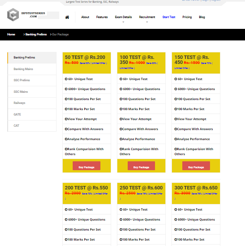Expand the Exam Details dropdown menu
This screenshot has height=246, width=245.
[x=123, y=17]
